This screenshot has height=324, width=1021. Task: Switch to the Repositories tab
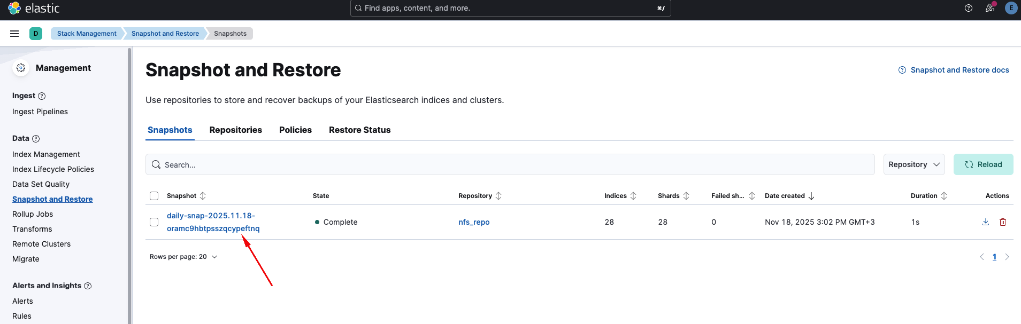tap(235, 130)
